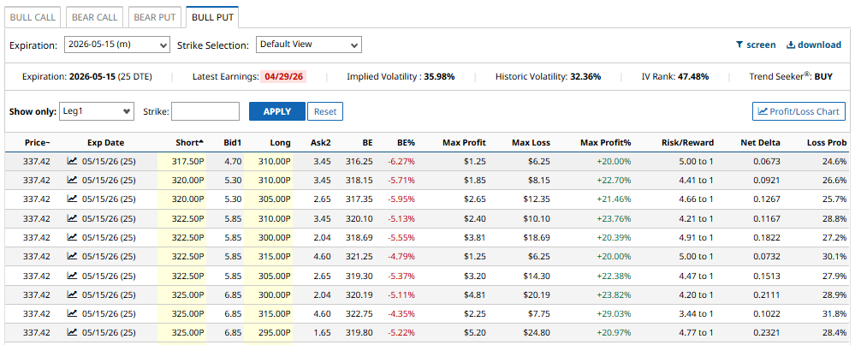The height and width of the screenshot is (345, 861).
Task: Open the Profit/Loss Chart
Action: pos(799,111)
